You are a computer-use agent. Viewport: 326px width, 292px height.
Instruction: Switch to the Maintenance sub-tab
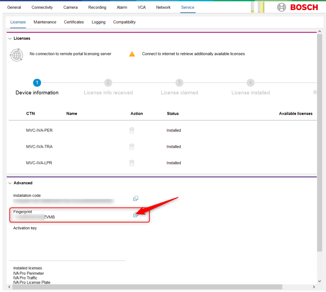tap(45, 22)
